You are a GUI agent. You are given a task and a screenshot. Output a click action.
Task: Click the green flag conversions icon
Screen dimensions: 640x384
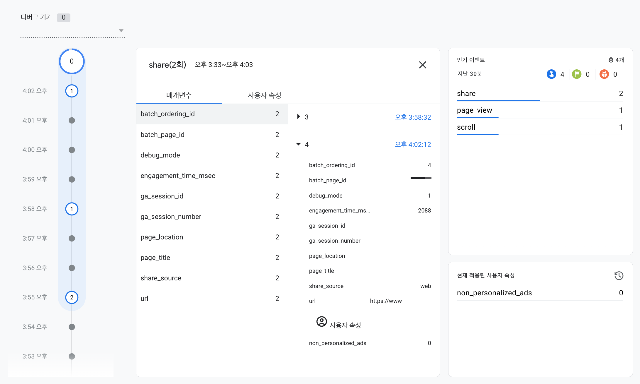(x=576, y=74)
